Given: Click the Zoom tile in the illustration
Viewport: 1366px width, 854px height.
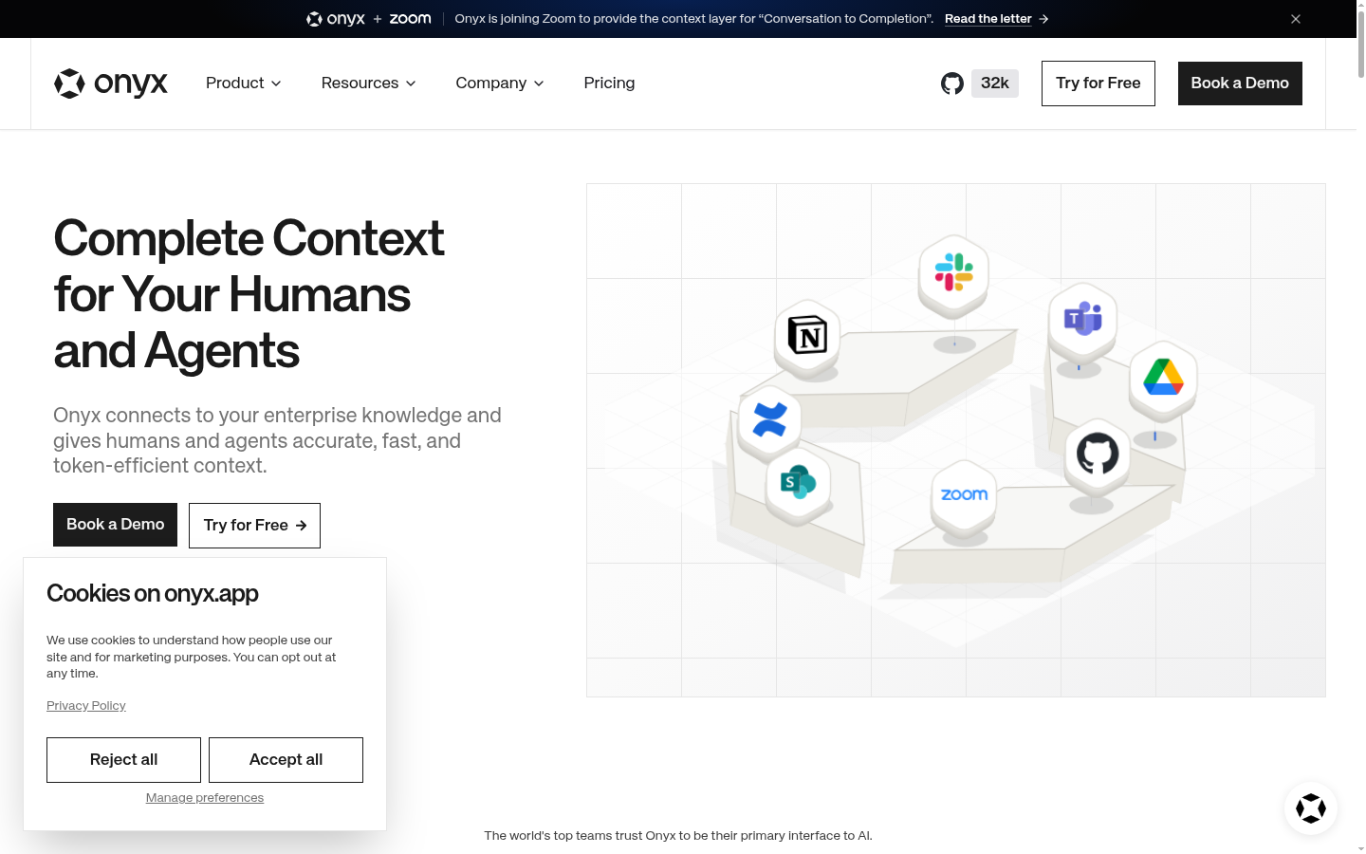Looking at the screenshot, I should (964, 494).
